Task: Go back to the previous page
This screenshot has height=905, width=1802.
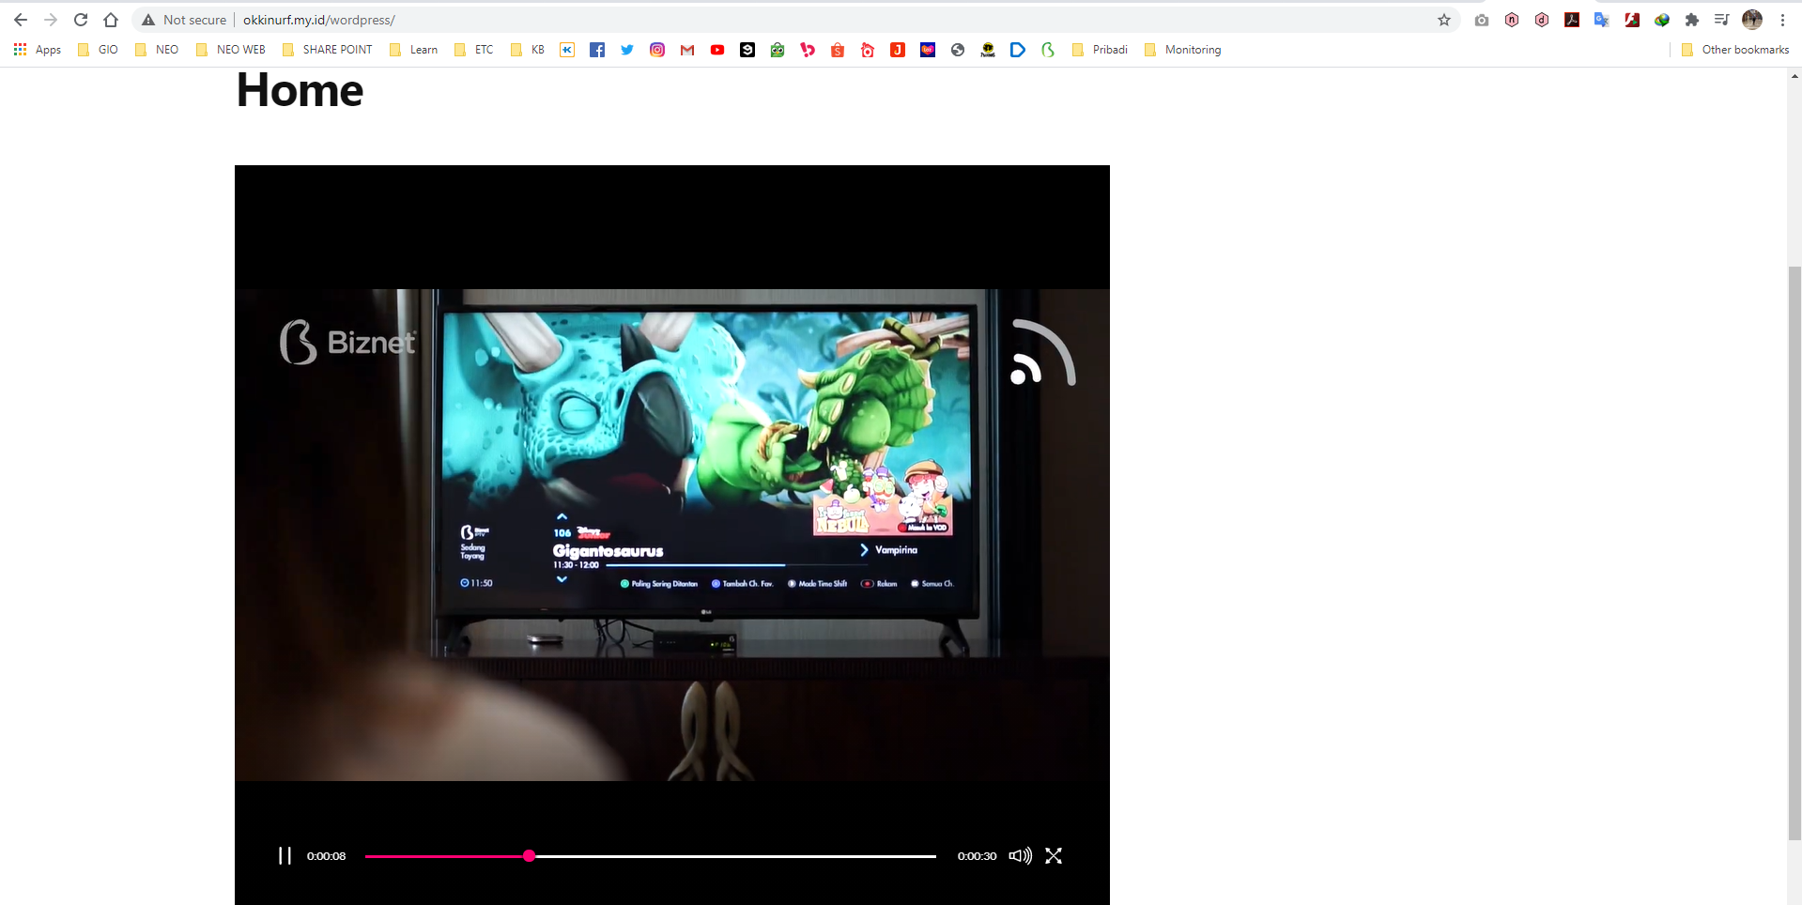Action: point(21,20)
